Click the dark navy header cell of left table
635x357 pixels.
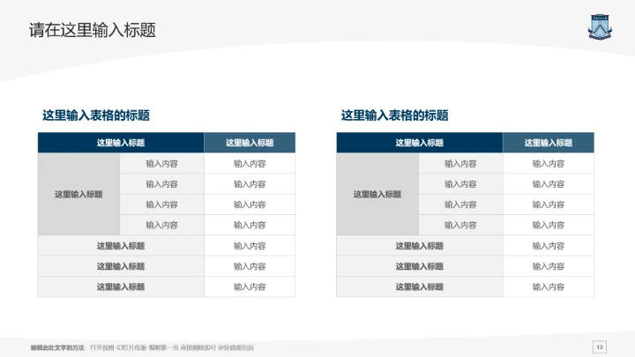point(121,143)
